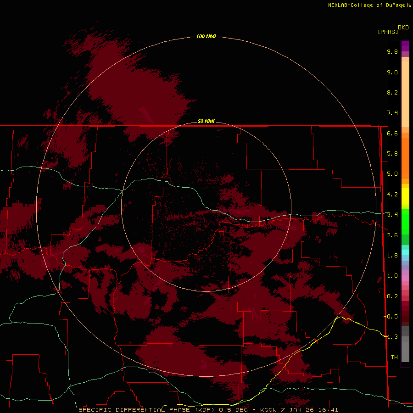Click the NEXLAB-College of DuPage credit text
The image size is (413, 413).
[367, 5]
